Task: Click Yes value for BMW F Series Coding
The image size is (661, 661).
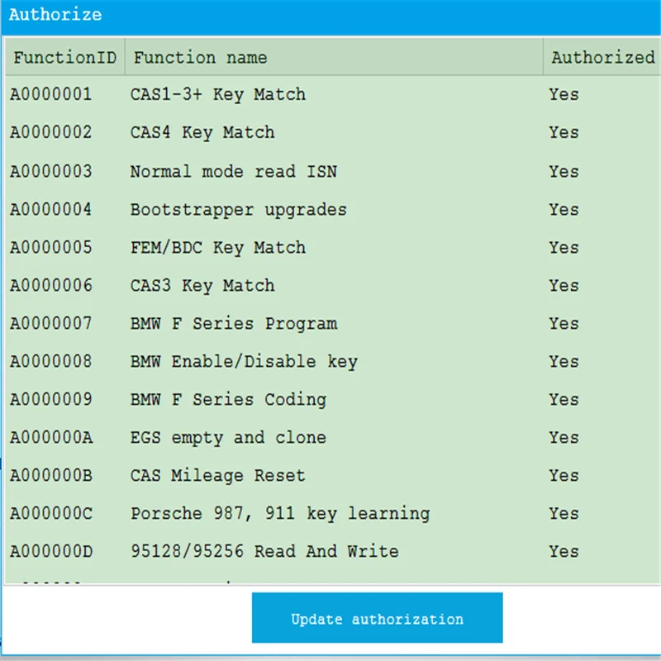Action: (564, 399)
